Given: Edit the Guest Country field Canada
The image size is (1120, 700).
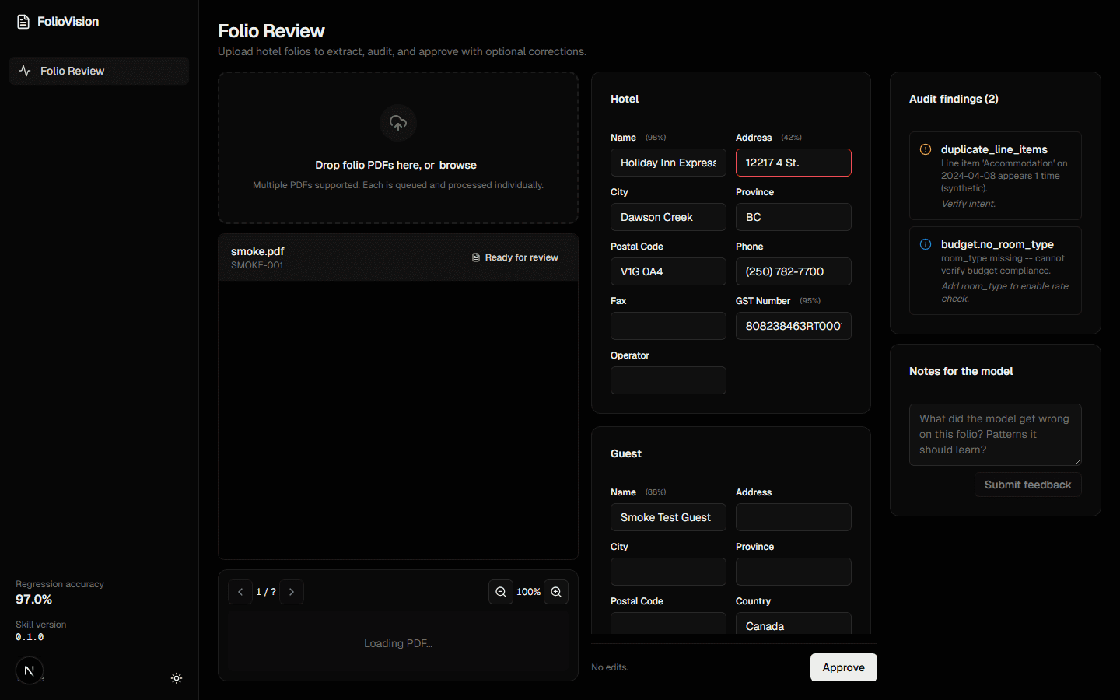Looking at the screenshot, I should click(793, 624).
